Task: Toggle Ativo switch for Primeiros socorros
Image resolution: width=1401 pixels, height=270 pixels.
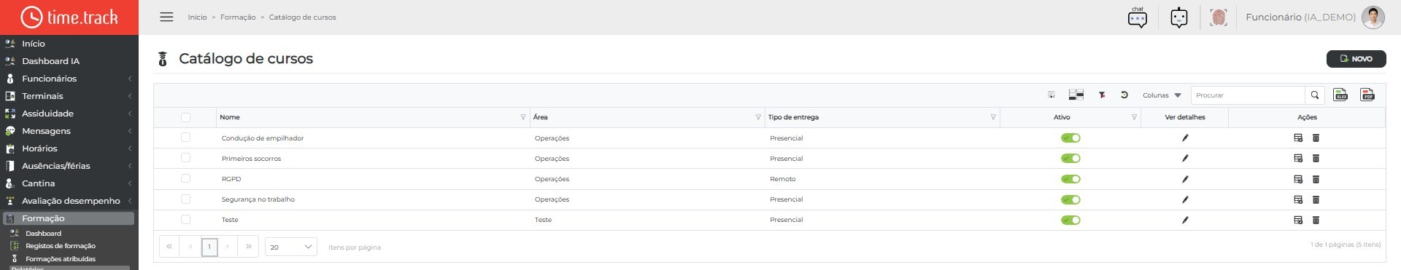Action: (x=1070, y=158)
